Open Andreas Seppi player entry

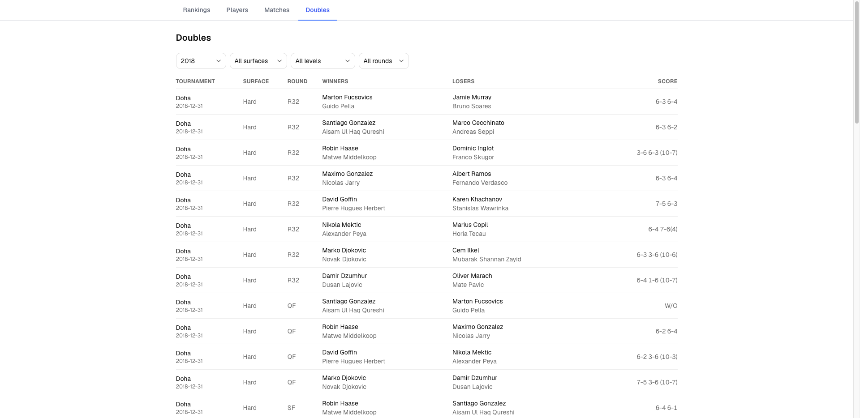click(x=473, y=132)
